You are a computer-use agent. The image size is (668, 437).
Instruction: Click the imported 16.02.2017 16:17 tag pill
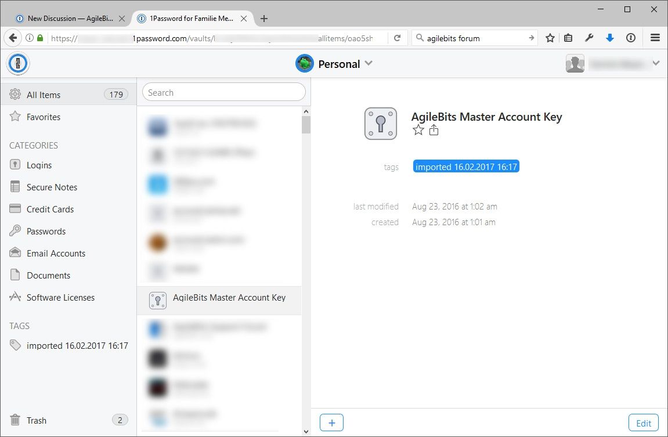[466, 167]
